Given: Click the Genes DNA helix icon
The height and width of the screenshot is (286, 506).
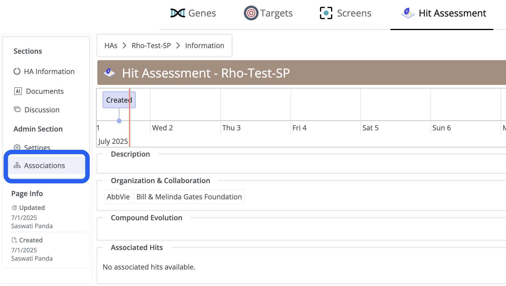Looking at the screenshot, I should coord(178,13).
